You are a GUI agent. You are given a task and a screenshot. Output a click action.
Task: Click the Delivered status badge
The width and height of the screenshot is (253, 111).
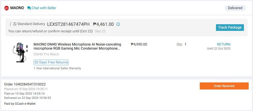pos(235,8)
